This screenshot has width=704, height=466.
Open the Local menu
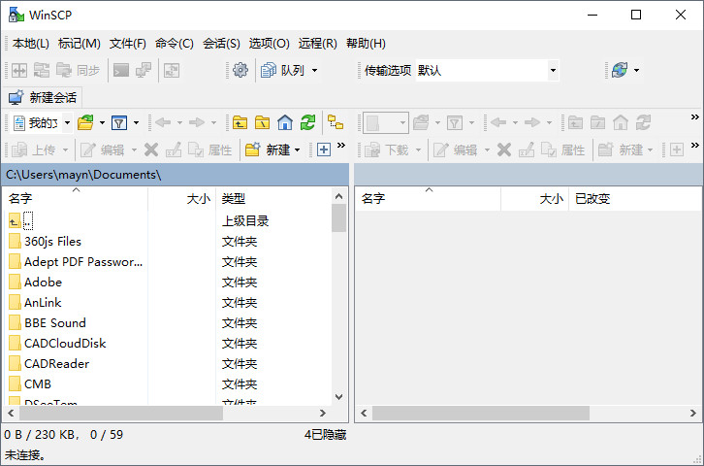tap(31, 44)
